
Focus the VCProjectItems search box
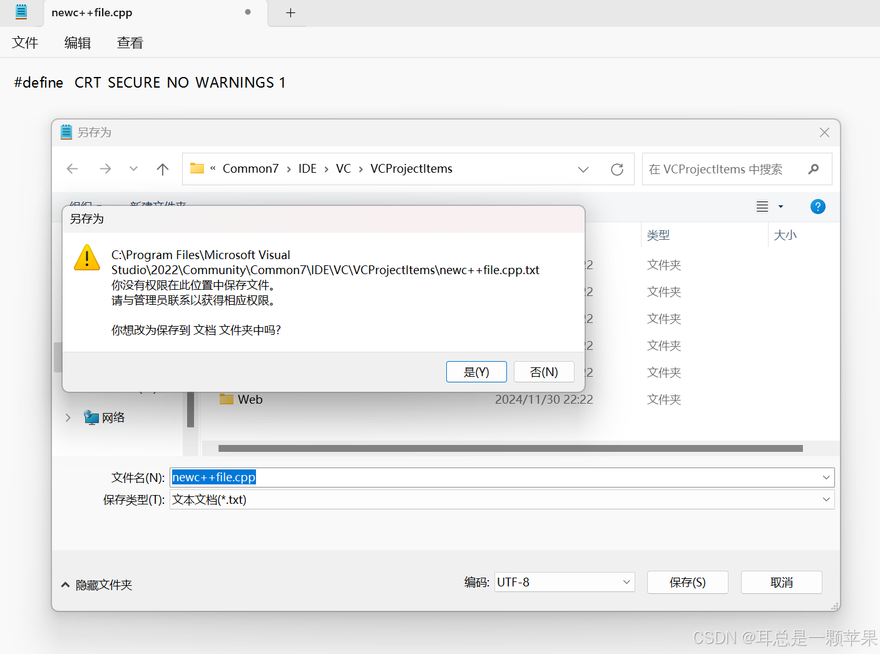pyautogui.click(x=737, y=169)
